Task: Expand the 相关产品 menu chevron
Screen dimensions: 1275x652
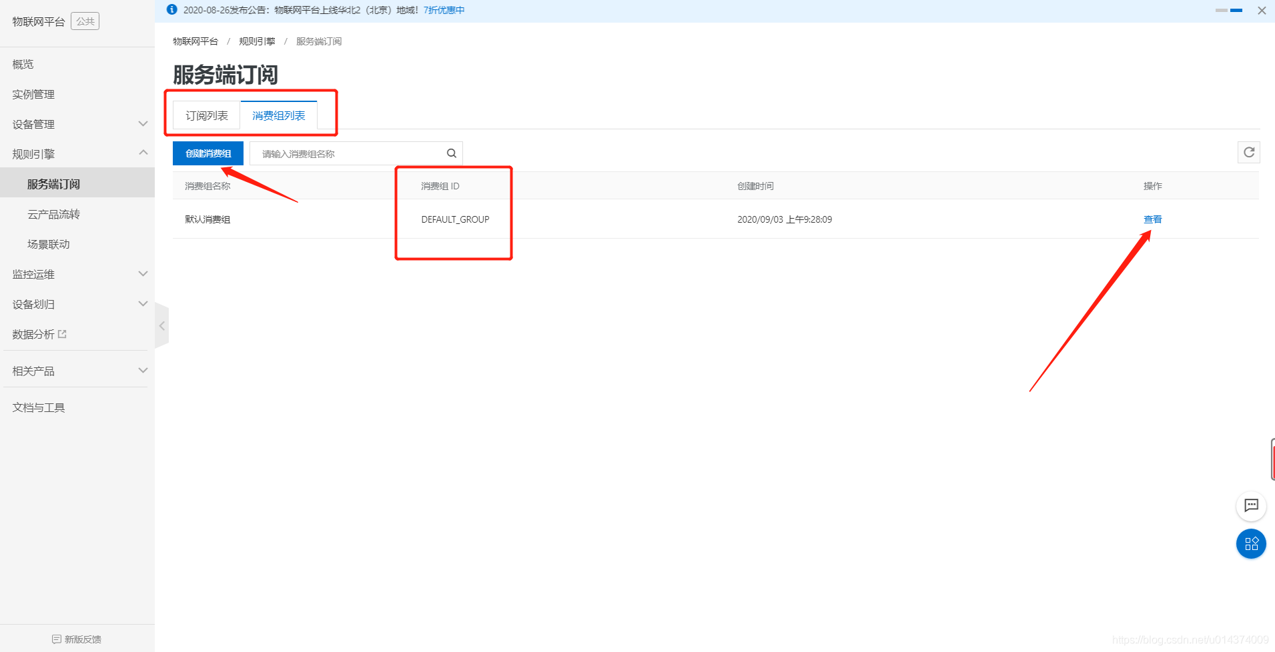Action: coord(143,371)
